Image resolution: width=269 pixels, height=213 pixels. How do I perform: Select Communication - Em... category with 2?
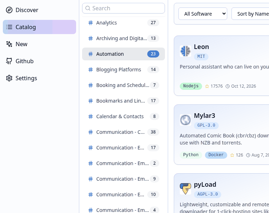click(x=123, y=163)
